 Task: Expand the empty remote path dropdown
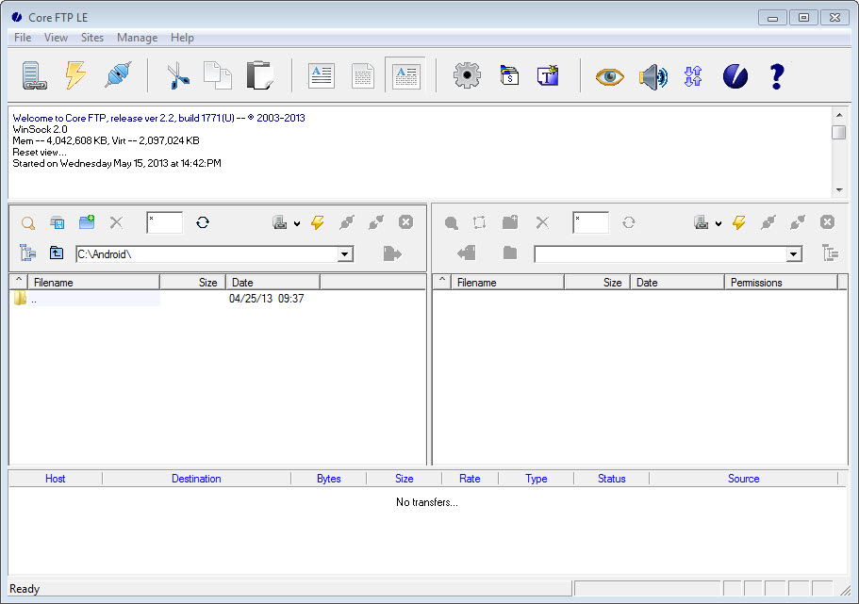click(x=793, y=254)
